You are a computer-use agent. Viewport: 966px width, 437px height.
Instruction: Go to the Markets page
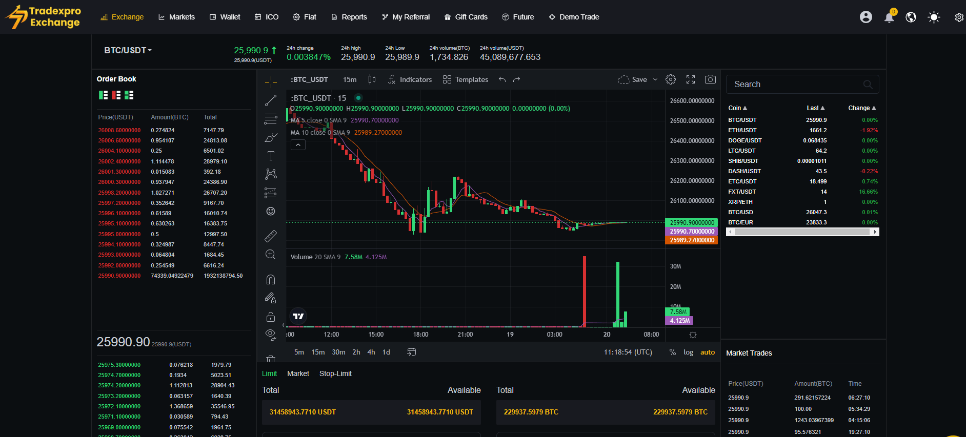(176, 17)
